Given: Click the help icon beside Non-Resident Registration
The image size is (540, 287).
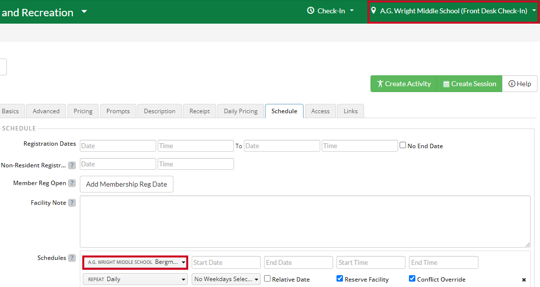Looking at the screenshot, I should click(71, 165).
